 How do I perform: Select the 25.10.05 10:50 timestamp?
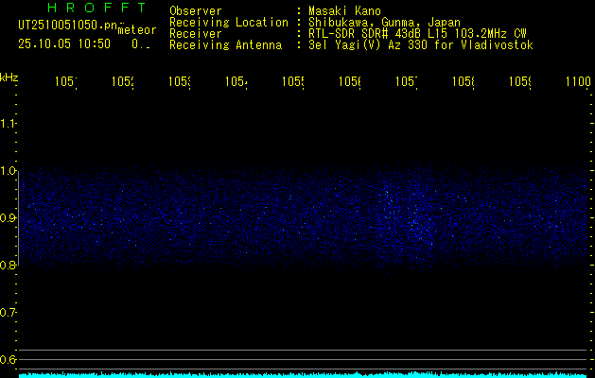pos(64,43)
